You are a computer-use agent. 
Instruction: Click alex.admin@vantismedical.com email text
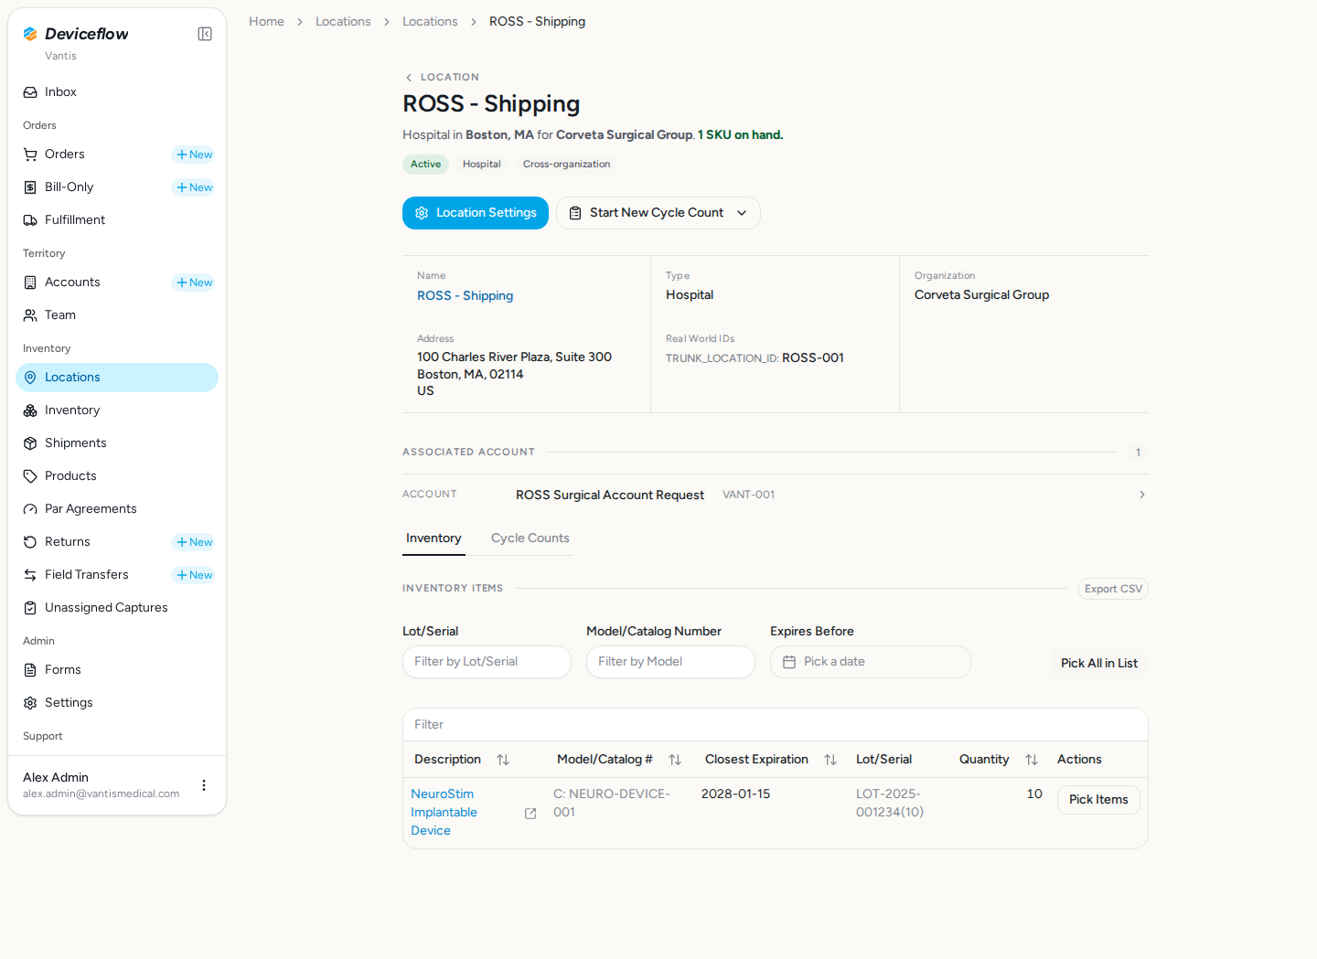[101, 794]
